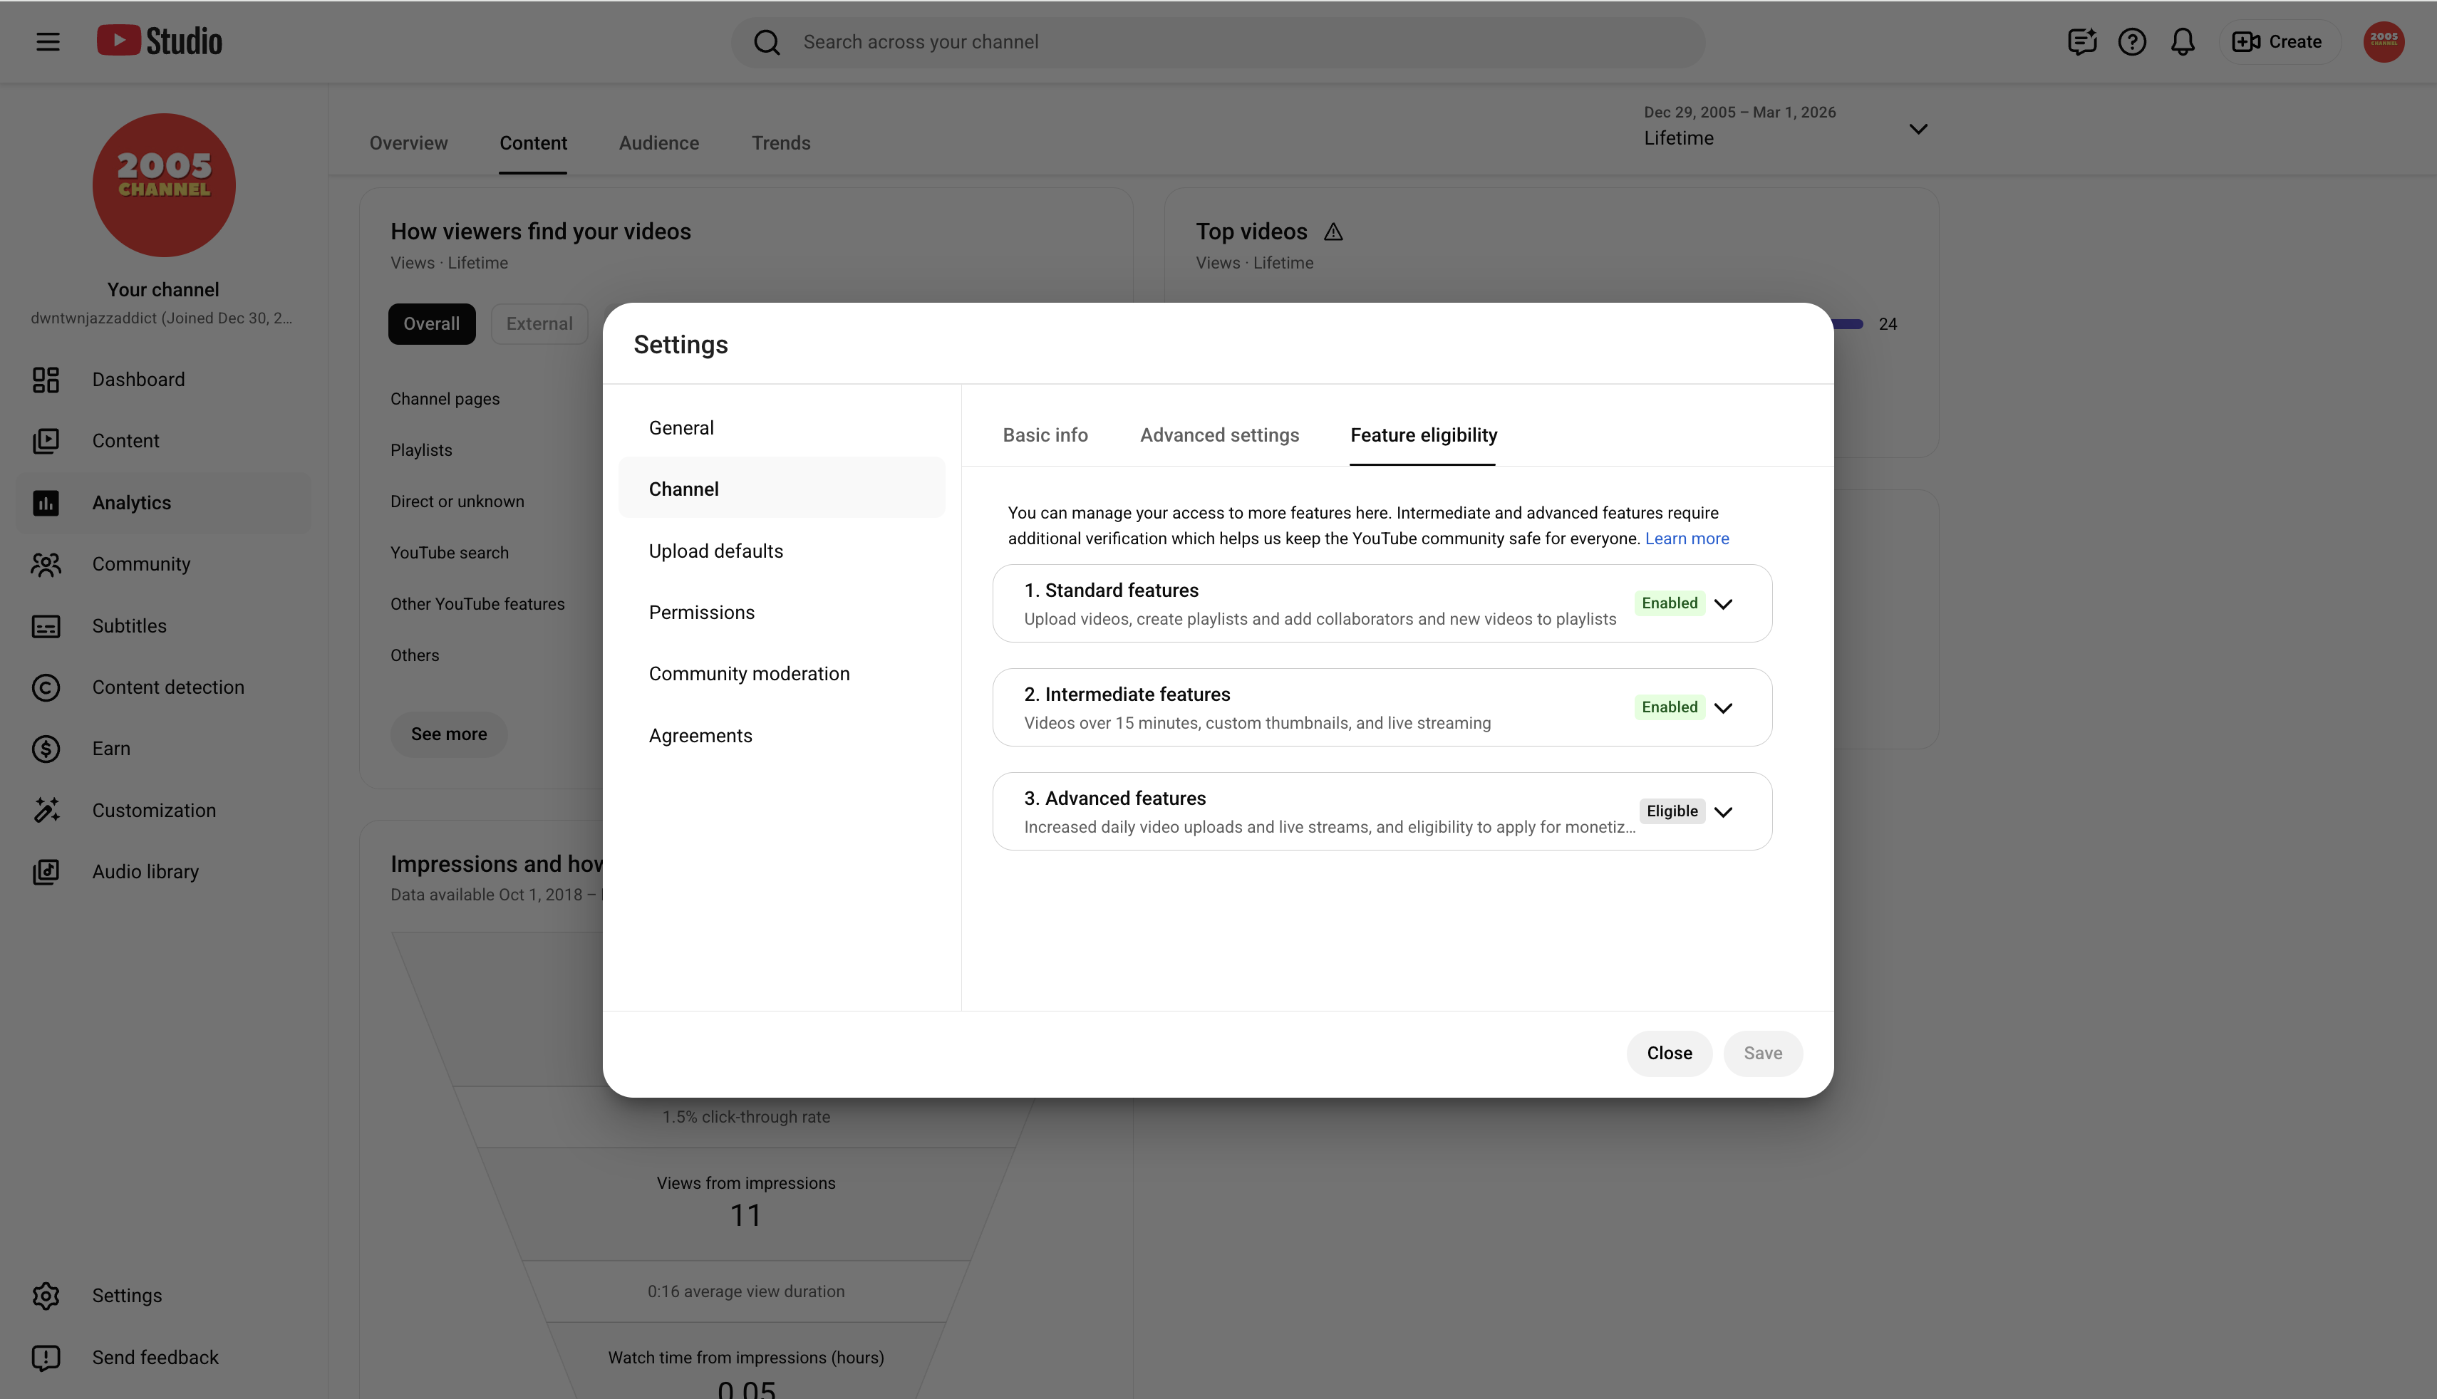
Task: Click the Dashboard icon in sidebar
Action: pyautogui.click(x=46, y=380)
